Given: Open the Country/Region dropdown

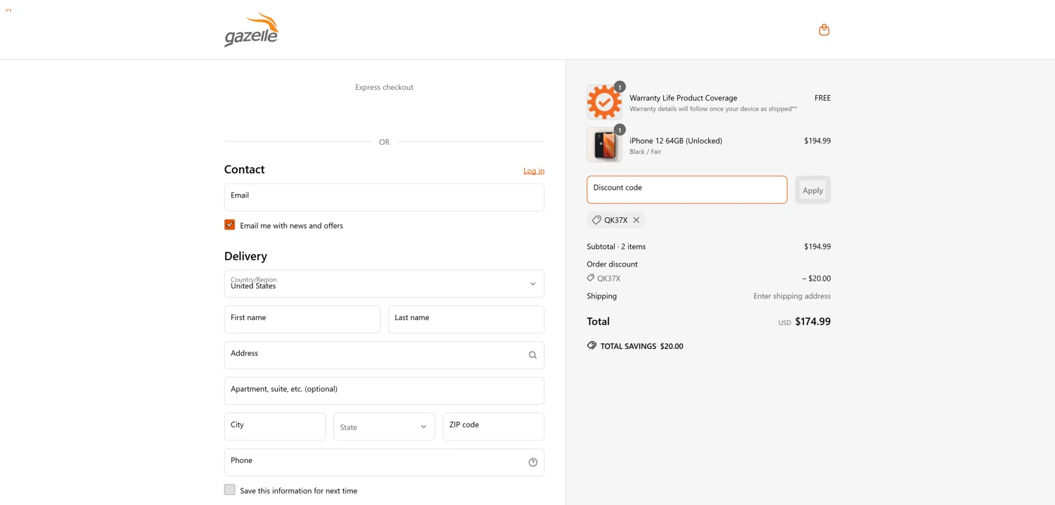Looking at the screenshot, I should (384, 283).
